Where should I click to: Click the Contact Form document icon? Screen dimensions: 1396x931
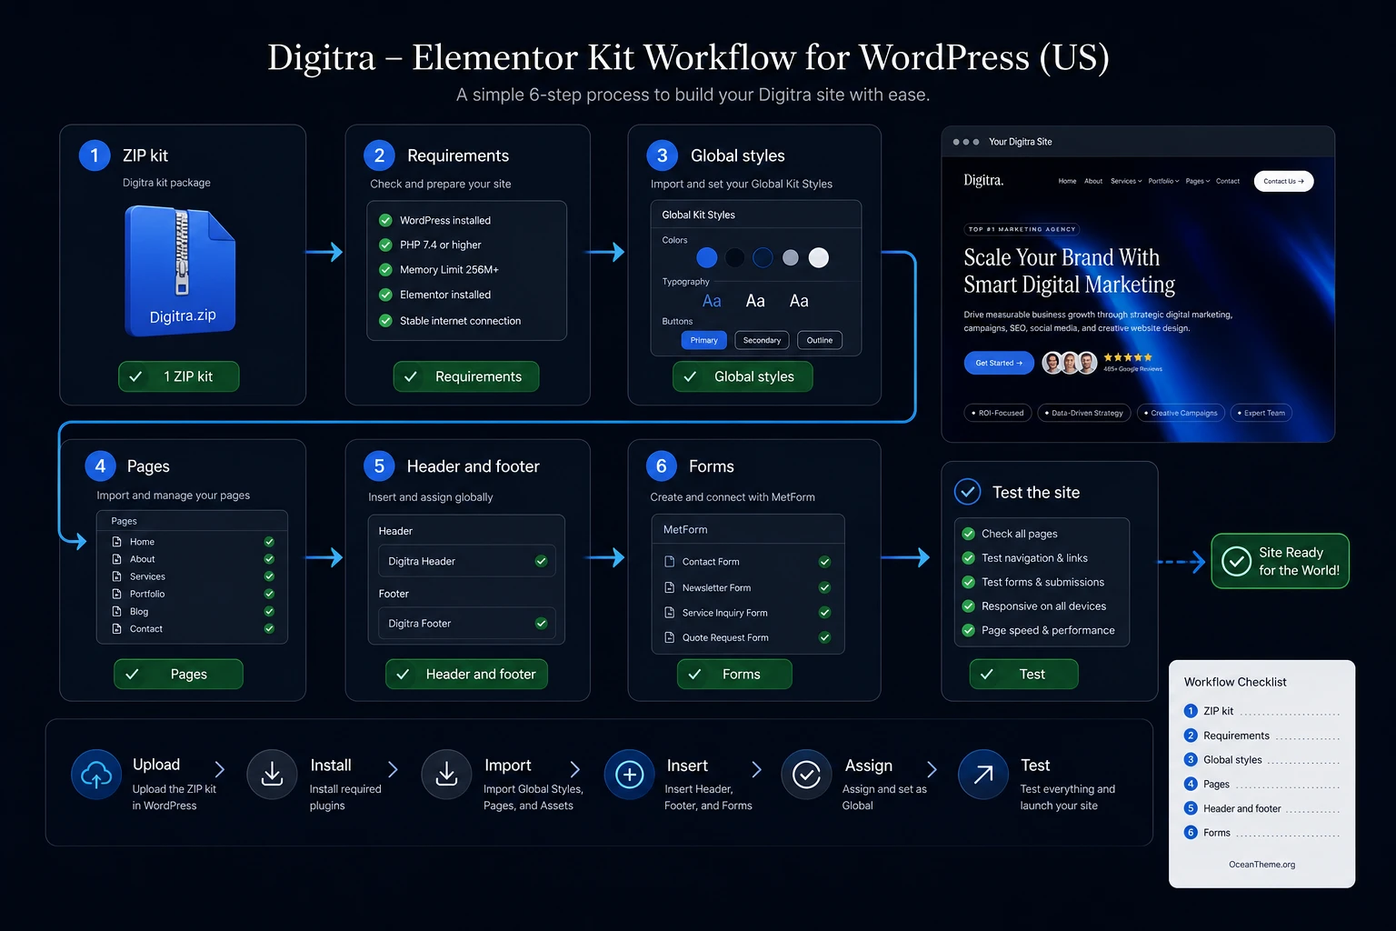(669, 562)
